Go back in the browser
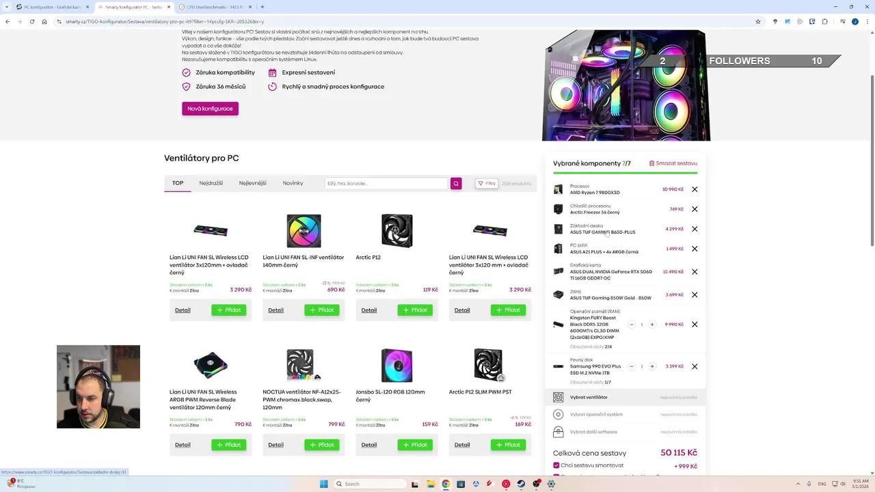875x492 pixels. [8, 21]
